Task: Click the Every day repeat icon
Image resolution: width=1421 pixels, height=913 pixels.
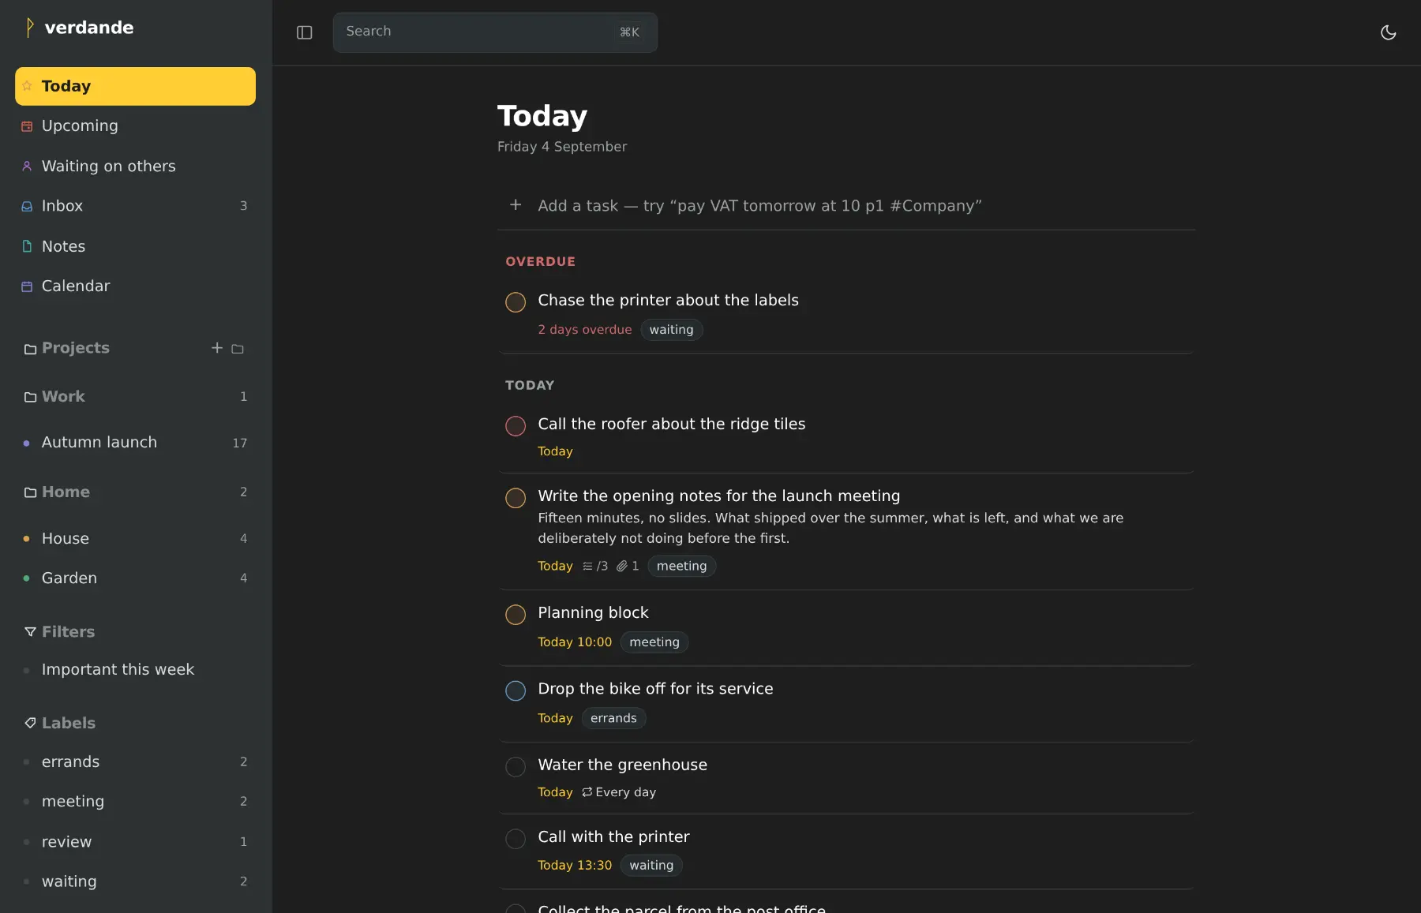Action: 587,792
